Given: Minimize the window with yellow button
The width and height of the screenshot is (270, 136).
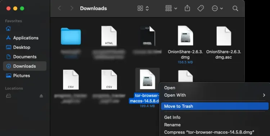Looking at the screenshot, I should click(x=15, y=8).
